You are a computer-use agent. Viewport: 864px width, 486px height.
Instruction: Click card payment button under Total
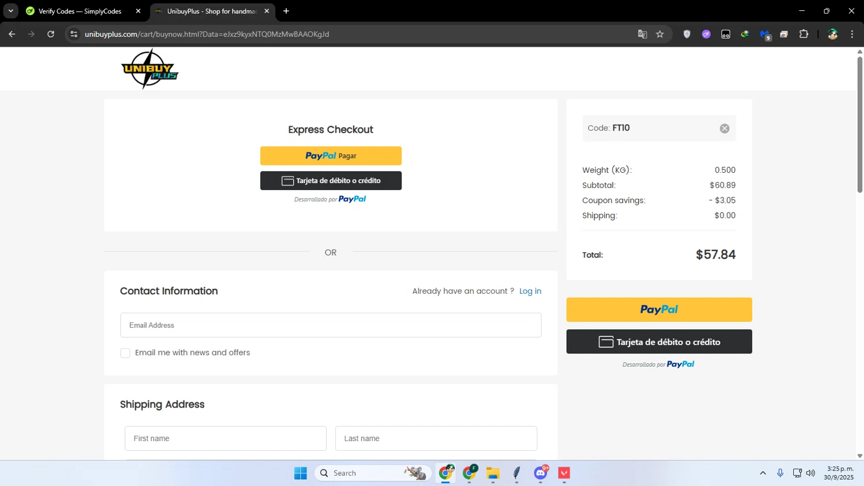659,341
